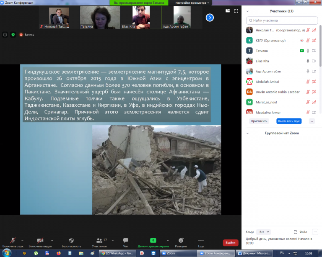Toggle Татьяна's microphone in participants list
Image resolution: width=322 pixels, height=257 pixels.
point(308,51)
